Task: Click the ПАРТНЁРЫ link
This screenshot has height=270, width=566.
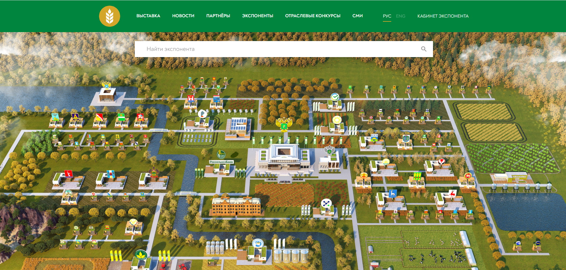Action: click(x=218, y=16)
